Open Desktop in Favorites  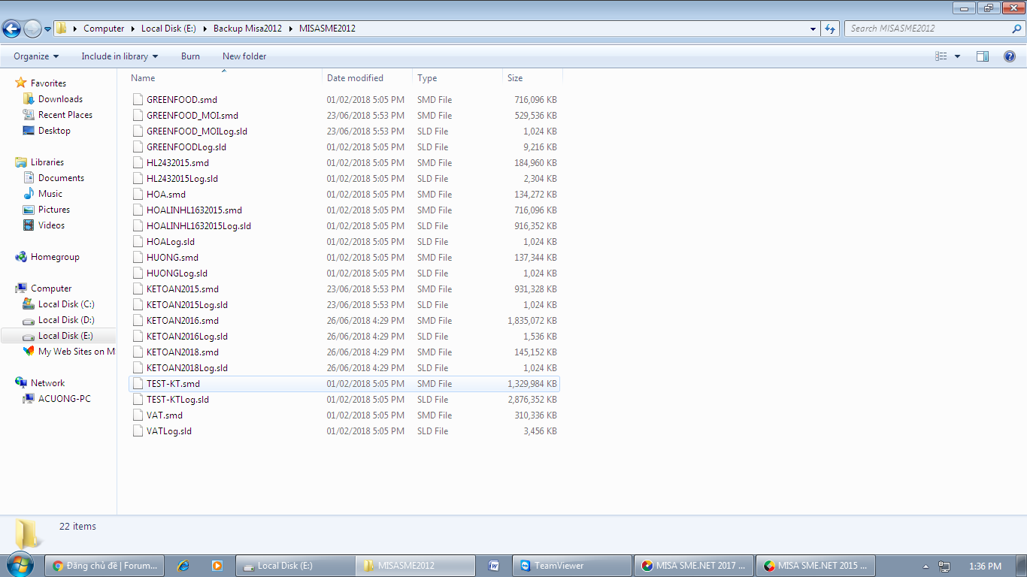54,131
